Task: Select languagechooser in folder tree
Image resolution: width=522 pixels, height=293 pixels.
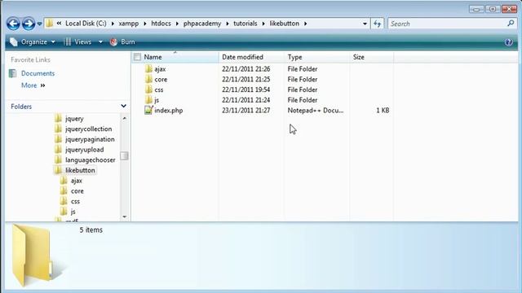Action: tap(91, 160)
